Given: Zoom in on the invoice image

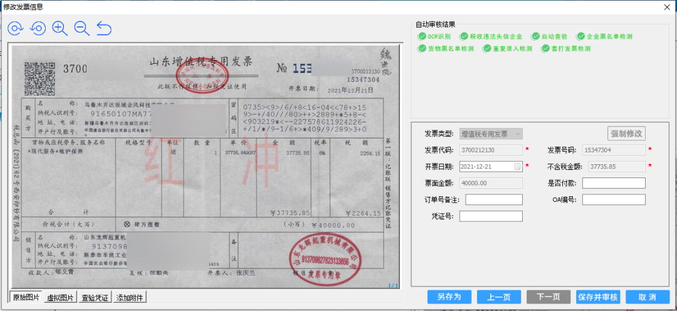Looking at the screenshot, I should 60,28.
